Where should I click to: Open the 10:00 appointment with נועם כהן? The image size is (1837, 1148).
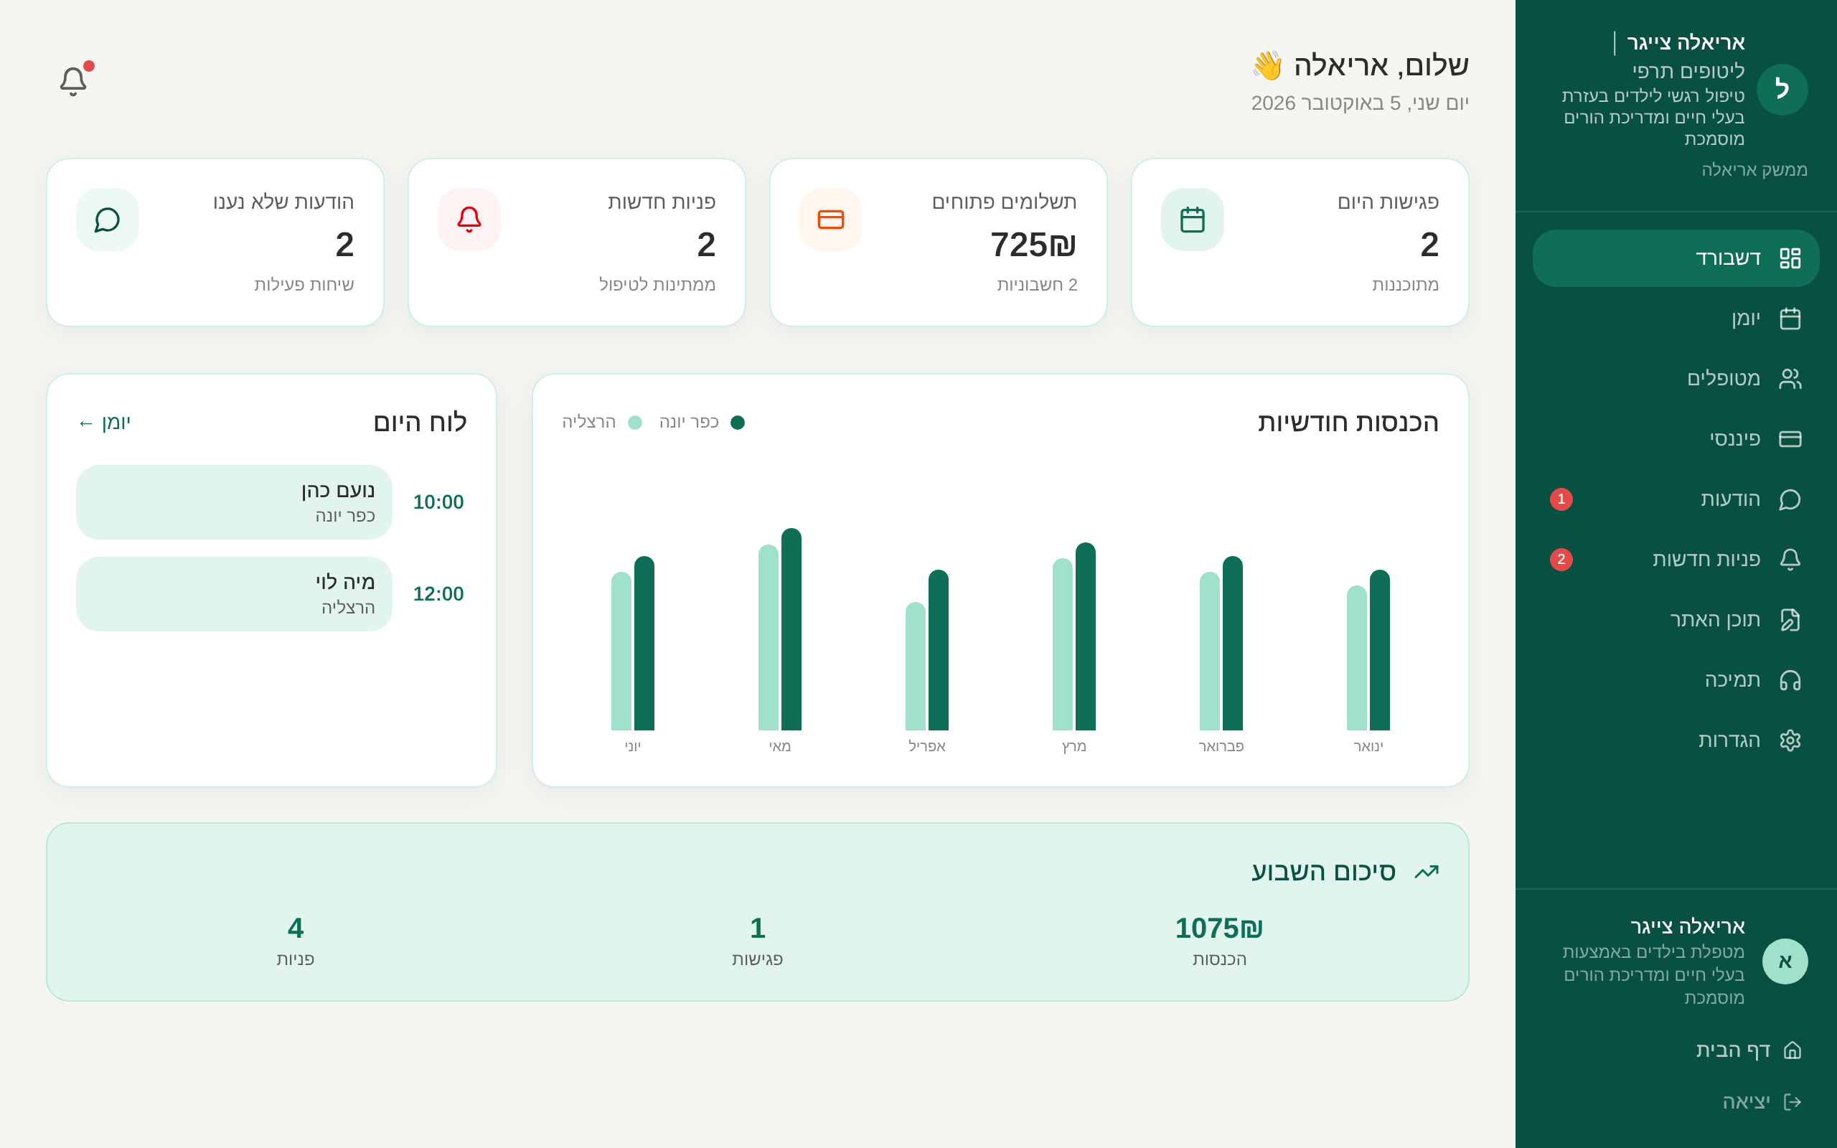[x=234, y=502]
